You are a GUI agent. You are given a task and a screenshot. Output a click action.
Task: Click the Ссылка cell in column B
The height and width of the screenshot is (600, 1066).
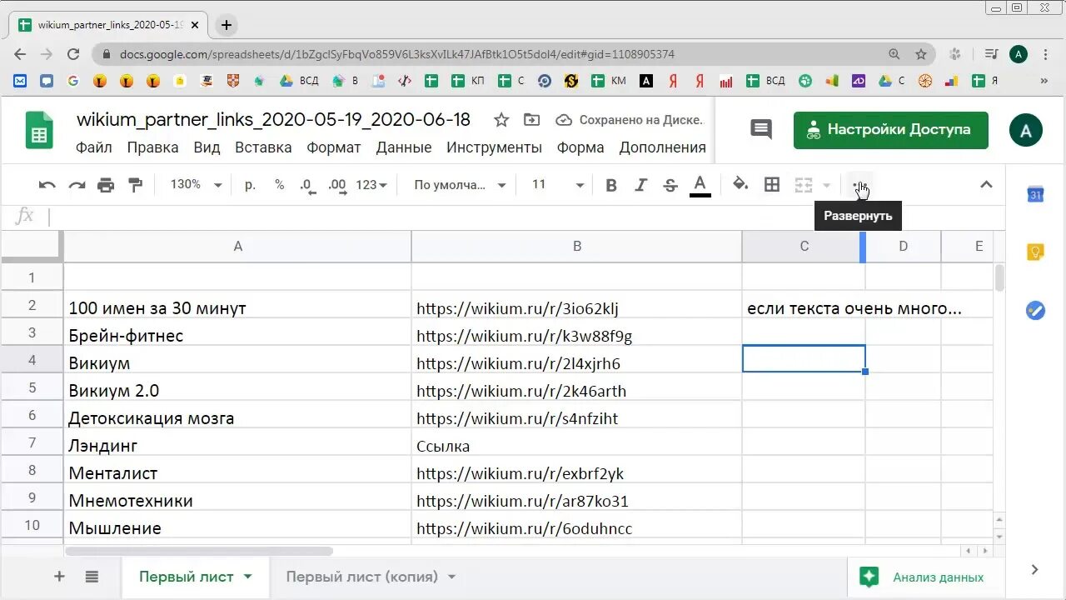click(576, 446)
